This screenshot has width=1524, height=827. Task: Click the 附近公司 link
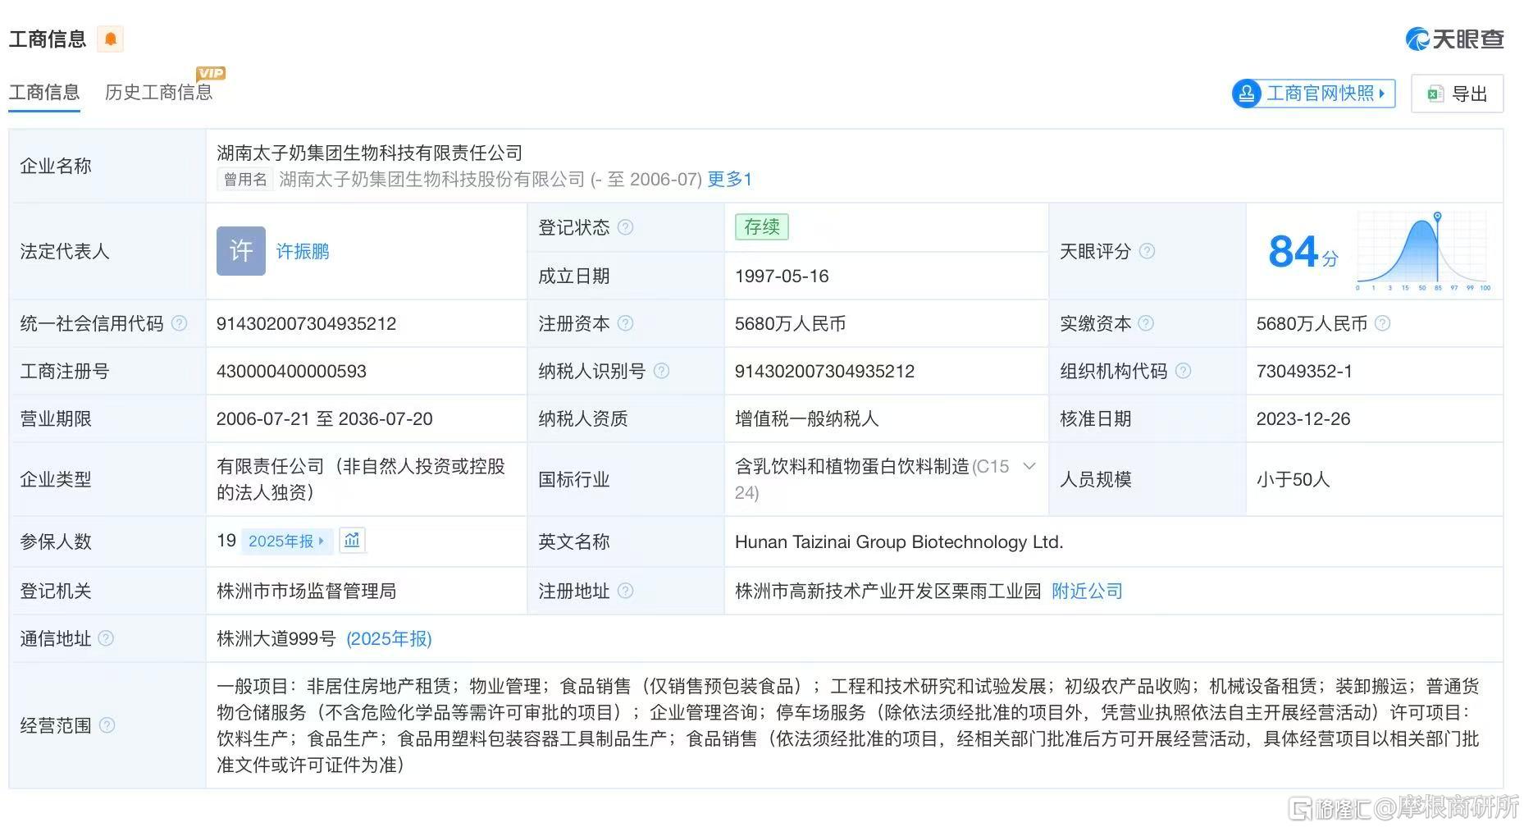pyautogui.click(x=1087, y=591)
